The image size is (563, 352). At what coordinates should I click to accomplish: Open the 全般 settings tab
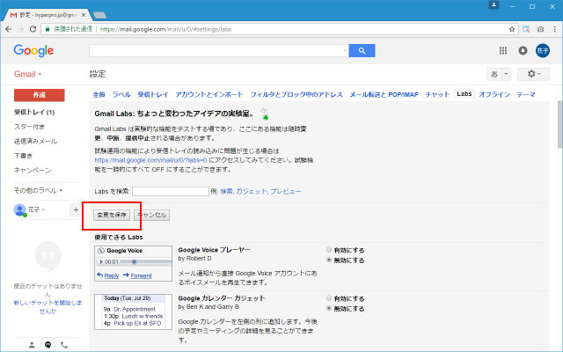tap(99, 94)
